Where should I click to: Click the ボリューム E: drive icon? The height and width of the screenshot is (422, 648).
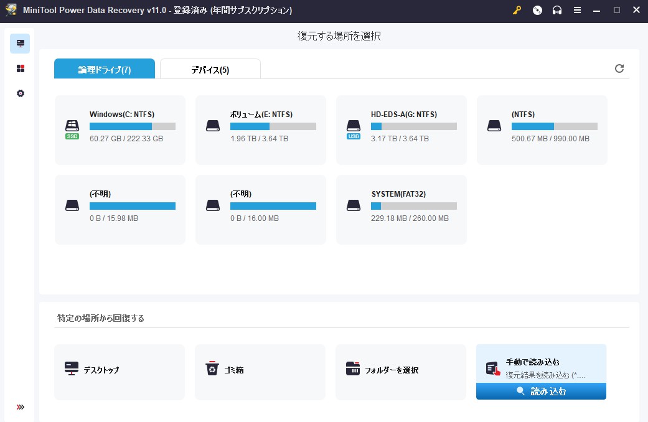tap(213, 126)
